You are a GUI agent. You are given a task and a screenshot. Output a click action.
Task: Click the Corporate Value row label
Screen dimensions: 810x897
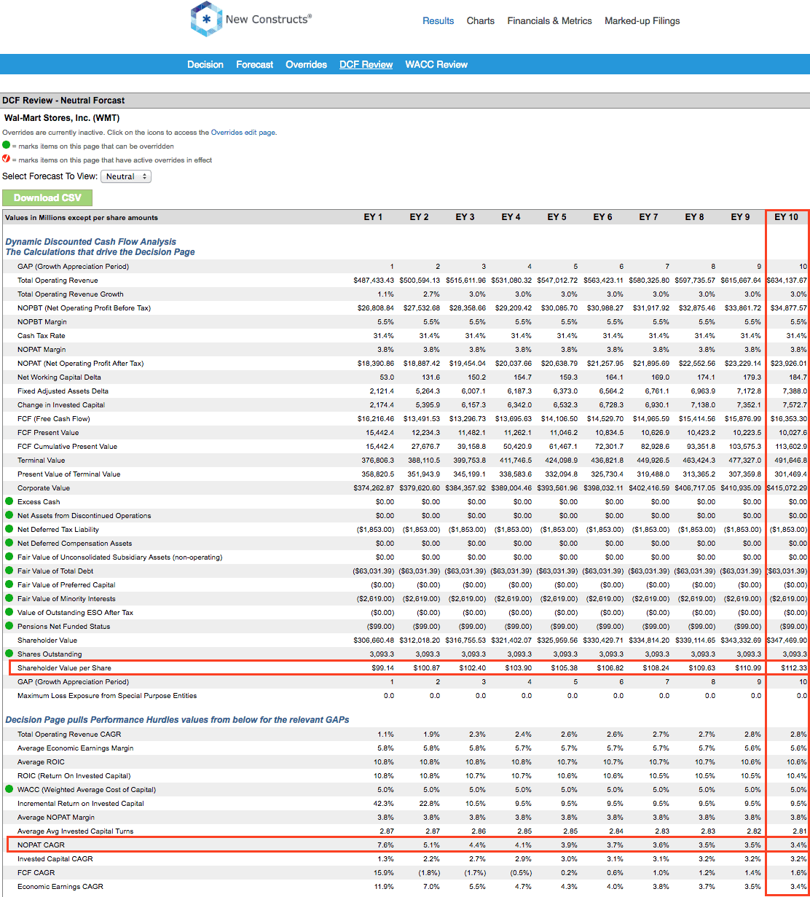tap(44, 488)
